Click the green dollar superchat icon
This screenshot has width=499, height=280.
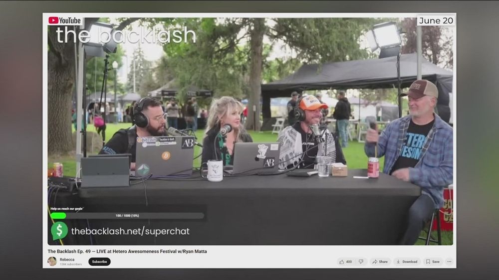(x=59, y=230)
